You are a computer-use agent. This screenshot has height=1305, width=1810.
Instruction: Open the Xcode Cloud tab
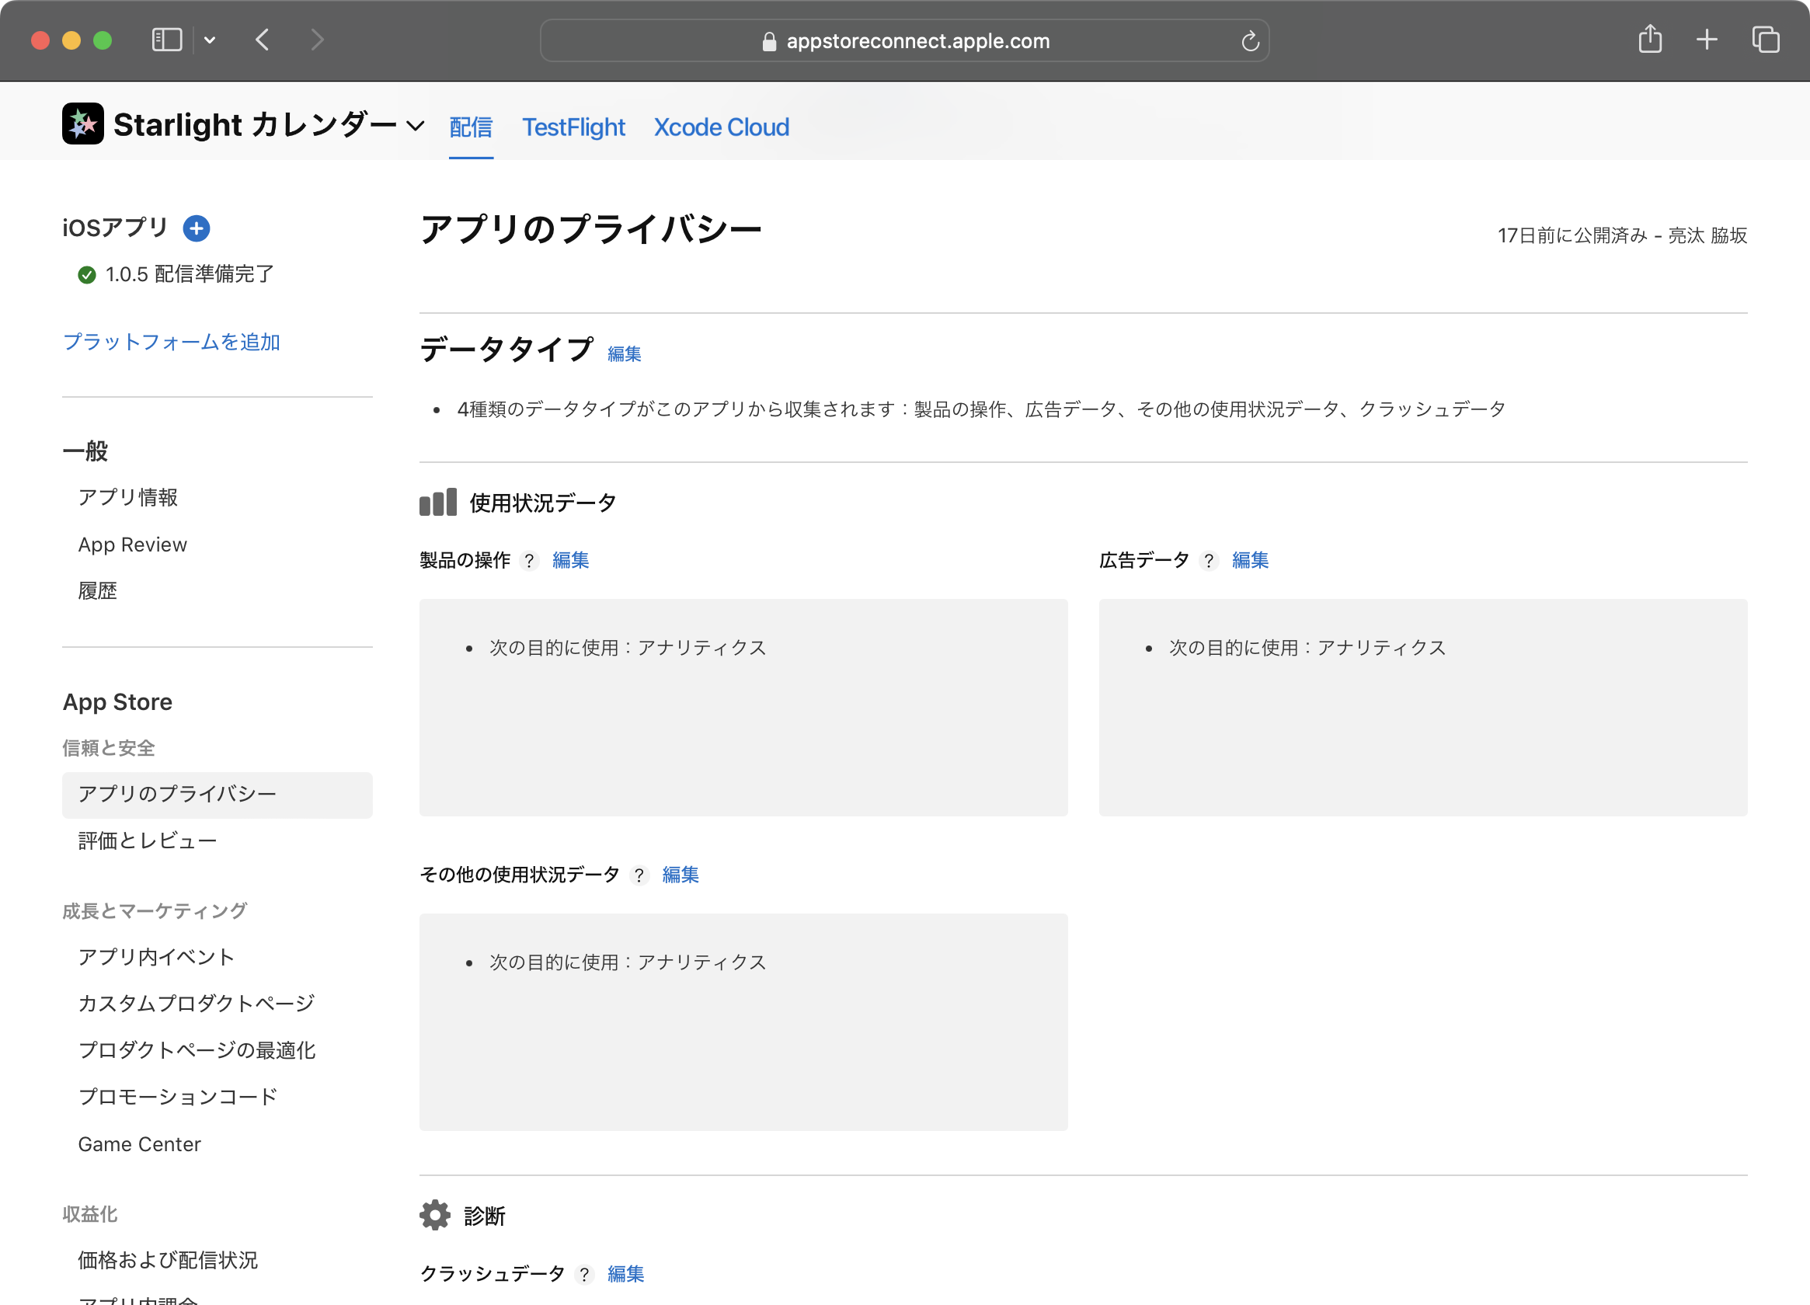721,127
